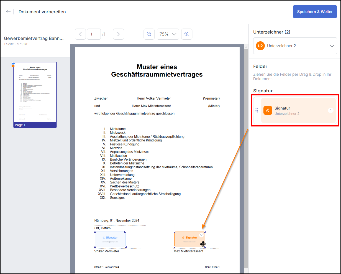Remove orange signature field with X icon
The image size is (341, 274).
[x=201, y=235]
